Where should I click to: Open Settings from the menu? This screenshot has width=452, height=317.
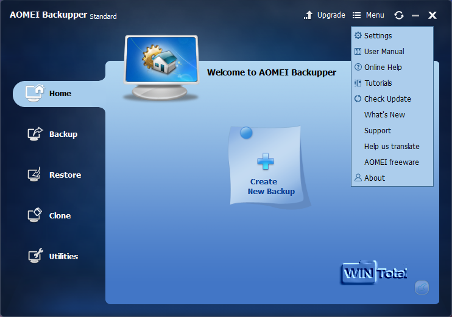point(378,36)
